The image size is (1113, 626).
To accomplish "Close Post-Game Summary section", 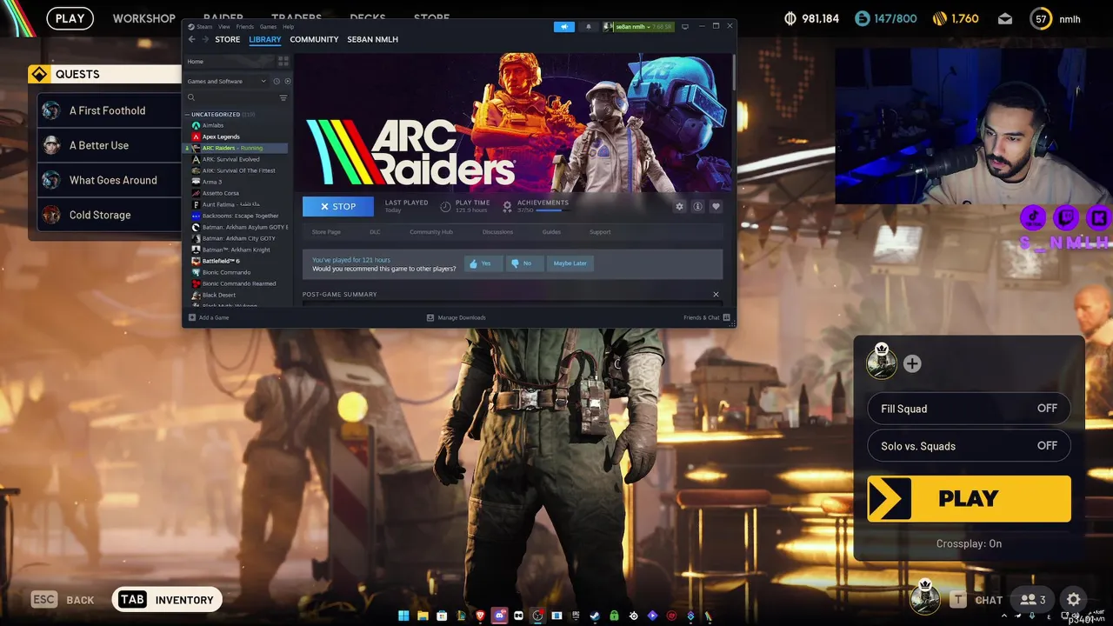I will [716, 295].
